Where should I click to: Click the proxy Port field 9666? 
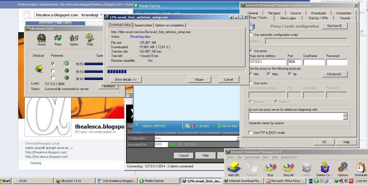295,62
